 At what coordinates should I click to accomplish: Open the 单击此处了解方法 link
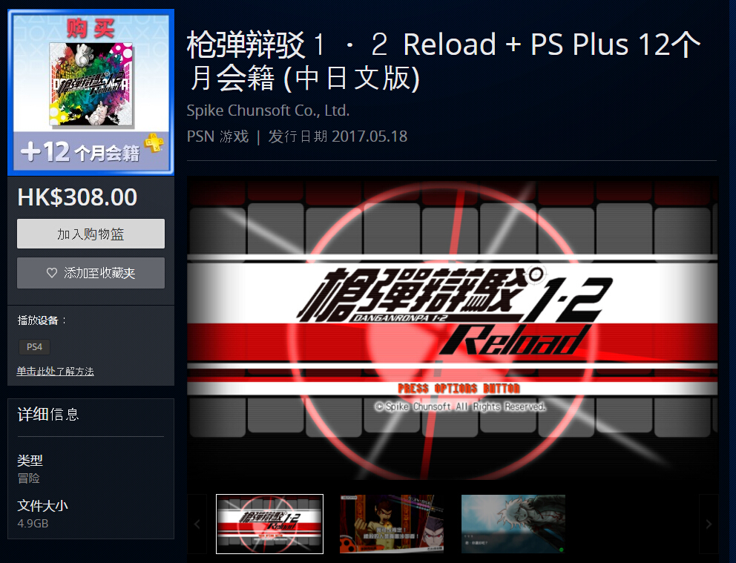pyautogui.click(x=55, y=371)
